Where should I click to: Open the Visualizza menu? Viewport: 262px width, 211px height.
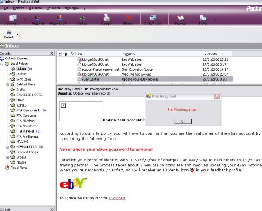point(35,8)
